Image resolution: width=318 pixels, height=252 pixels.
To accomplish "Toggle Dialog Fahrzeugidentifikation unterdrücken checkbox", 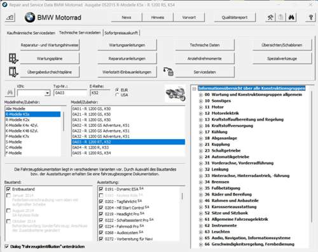I will click(7, 246).
